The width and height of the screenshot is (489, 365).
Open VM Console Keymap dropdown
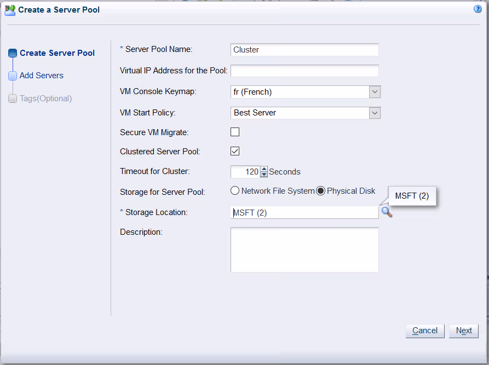click(x=375, y=92)
